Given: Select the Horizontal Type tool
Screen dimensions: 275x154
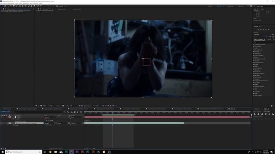Looking at the screenshot, I should click(x=25, y=6).
